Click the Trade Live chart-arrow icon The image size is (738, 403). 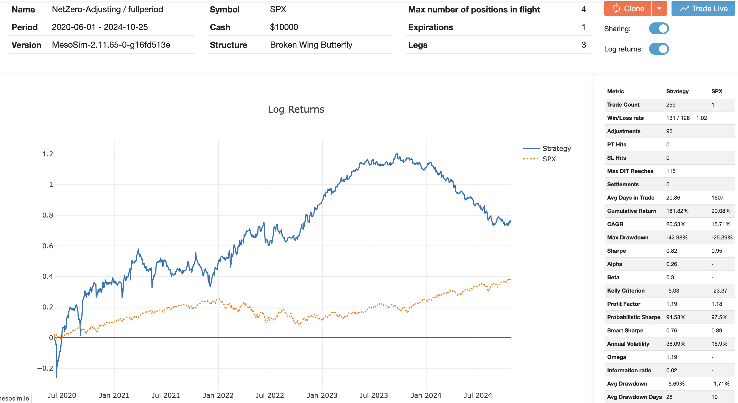click(685, 9)
